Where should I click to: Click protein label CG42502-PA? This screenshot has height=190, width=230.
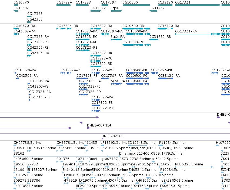27,76
